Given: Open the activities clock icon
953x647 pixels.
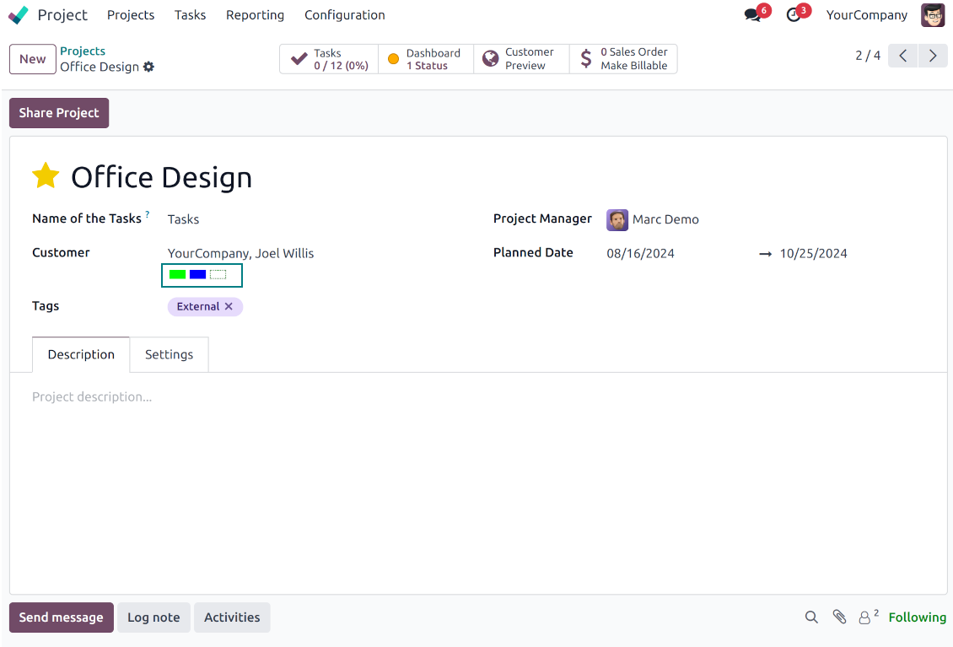Looking at the screenshot, I should pyautogui.click(x=793, y=15).
